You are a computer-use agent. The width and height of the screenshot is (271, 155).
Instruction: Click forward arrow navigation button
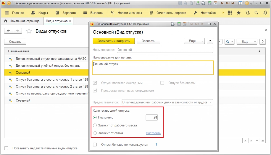coord(17,31)
